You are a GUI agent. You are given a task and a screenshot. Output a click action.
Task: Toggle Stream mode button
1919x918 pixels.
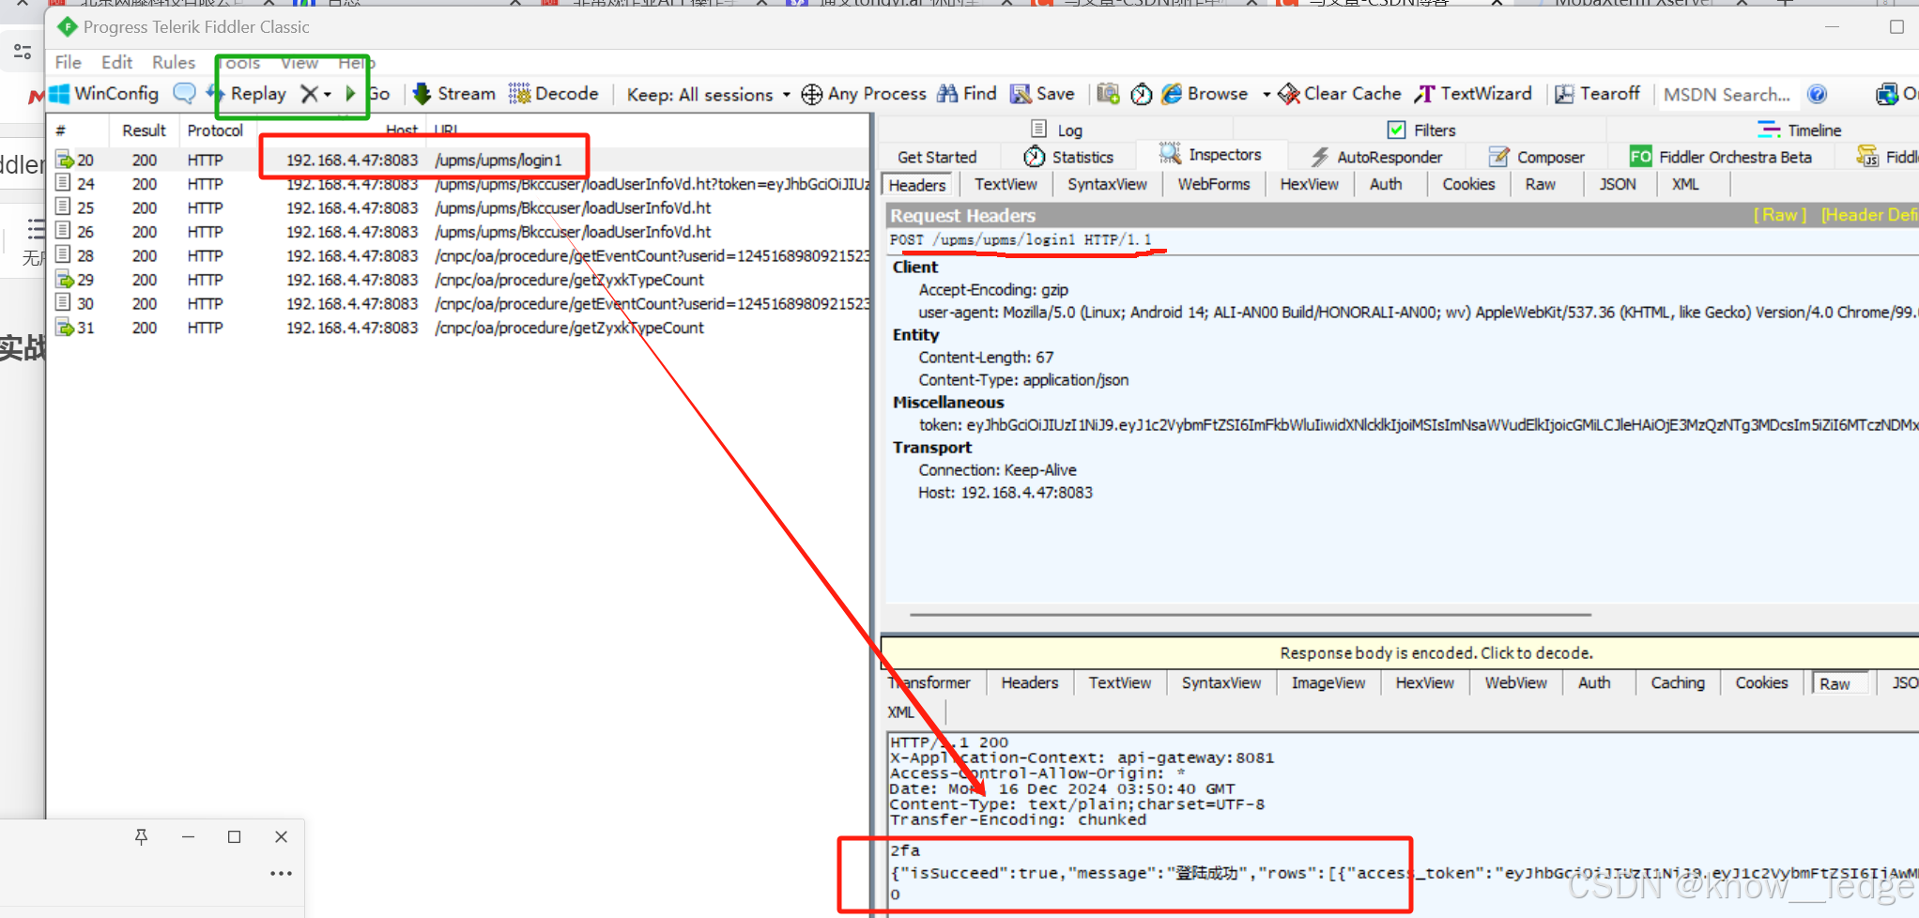454,94
